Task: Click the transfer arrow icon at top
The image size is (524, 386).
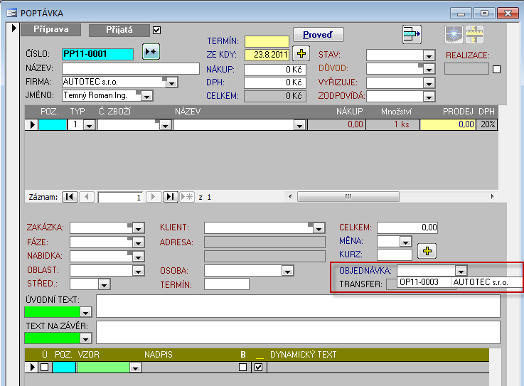Action: coord(412,34)
